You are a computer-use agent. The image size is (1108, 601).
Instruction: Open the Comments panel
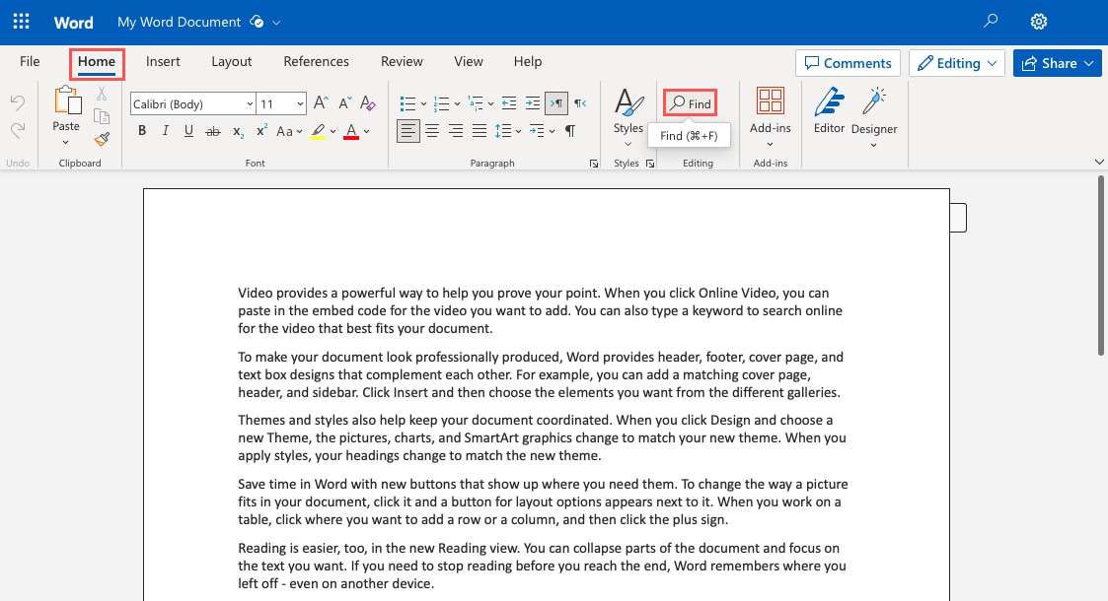[847, 62]
